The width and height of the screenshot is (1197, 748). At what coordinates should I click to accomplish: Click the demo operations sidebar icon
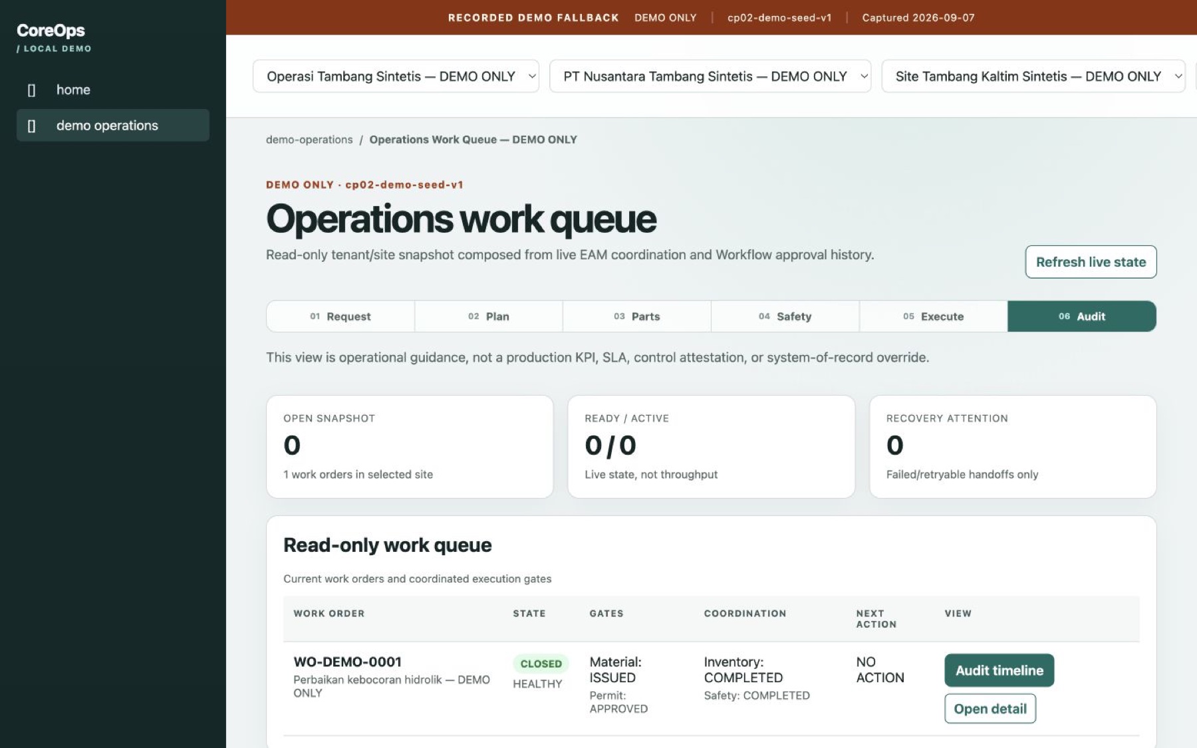(x=31, y=126)
